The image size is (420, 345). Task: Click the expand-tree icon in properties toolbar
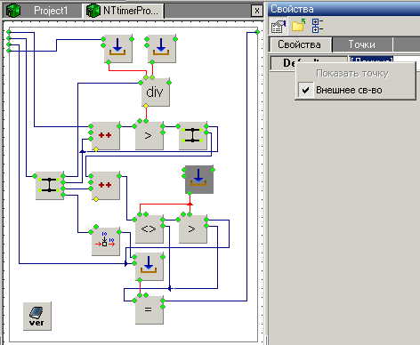[x=318, y=26]
